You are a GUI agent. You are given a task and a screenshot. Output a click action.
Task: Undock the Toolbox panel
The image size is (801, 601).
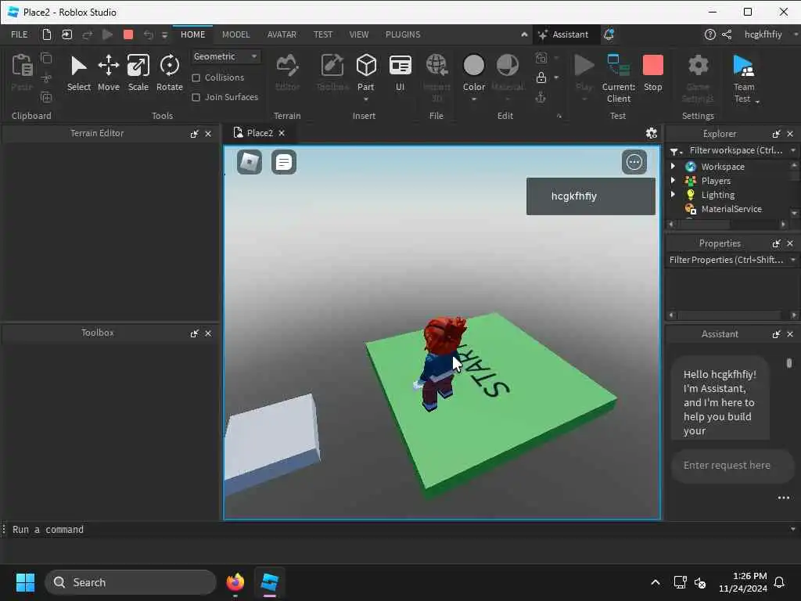[194, 333]
